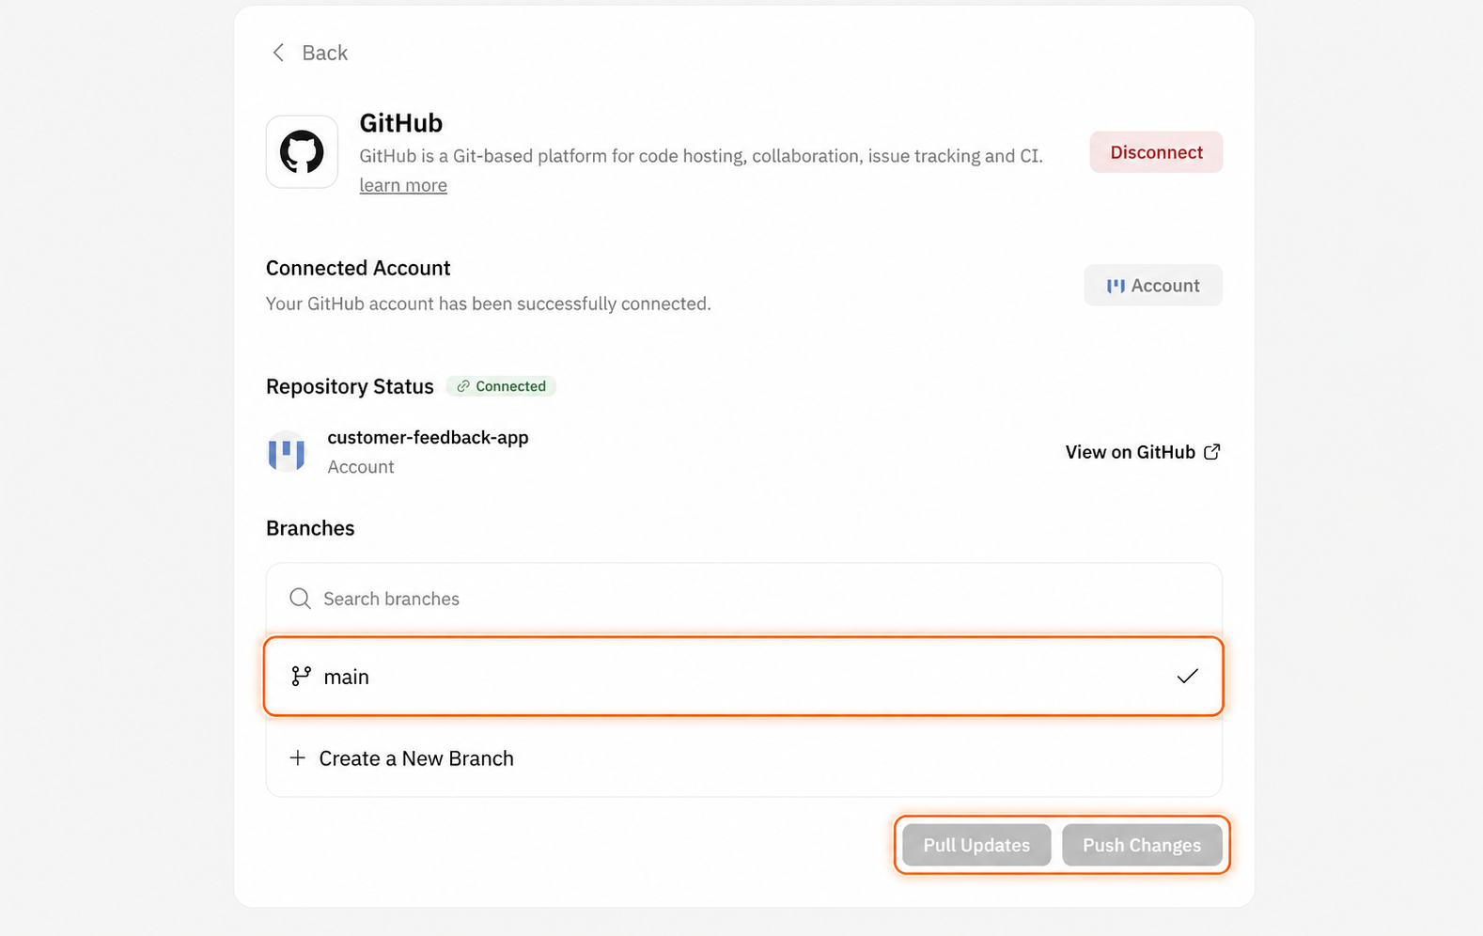Click the Connected Account heading

point(358,268)
